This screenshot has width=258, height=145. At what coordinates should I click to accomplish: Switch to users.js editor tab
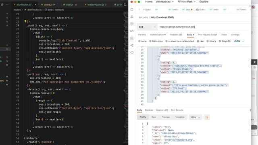pyautogui.click(x=48, y=4)
